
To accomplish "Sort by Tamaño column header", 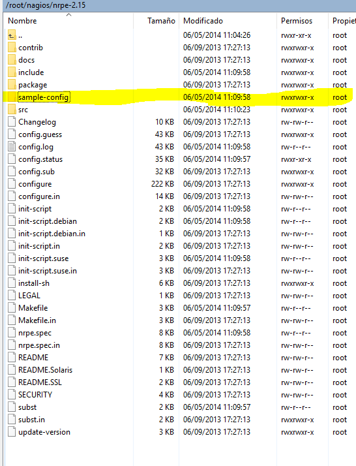I will [161, 21].
